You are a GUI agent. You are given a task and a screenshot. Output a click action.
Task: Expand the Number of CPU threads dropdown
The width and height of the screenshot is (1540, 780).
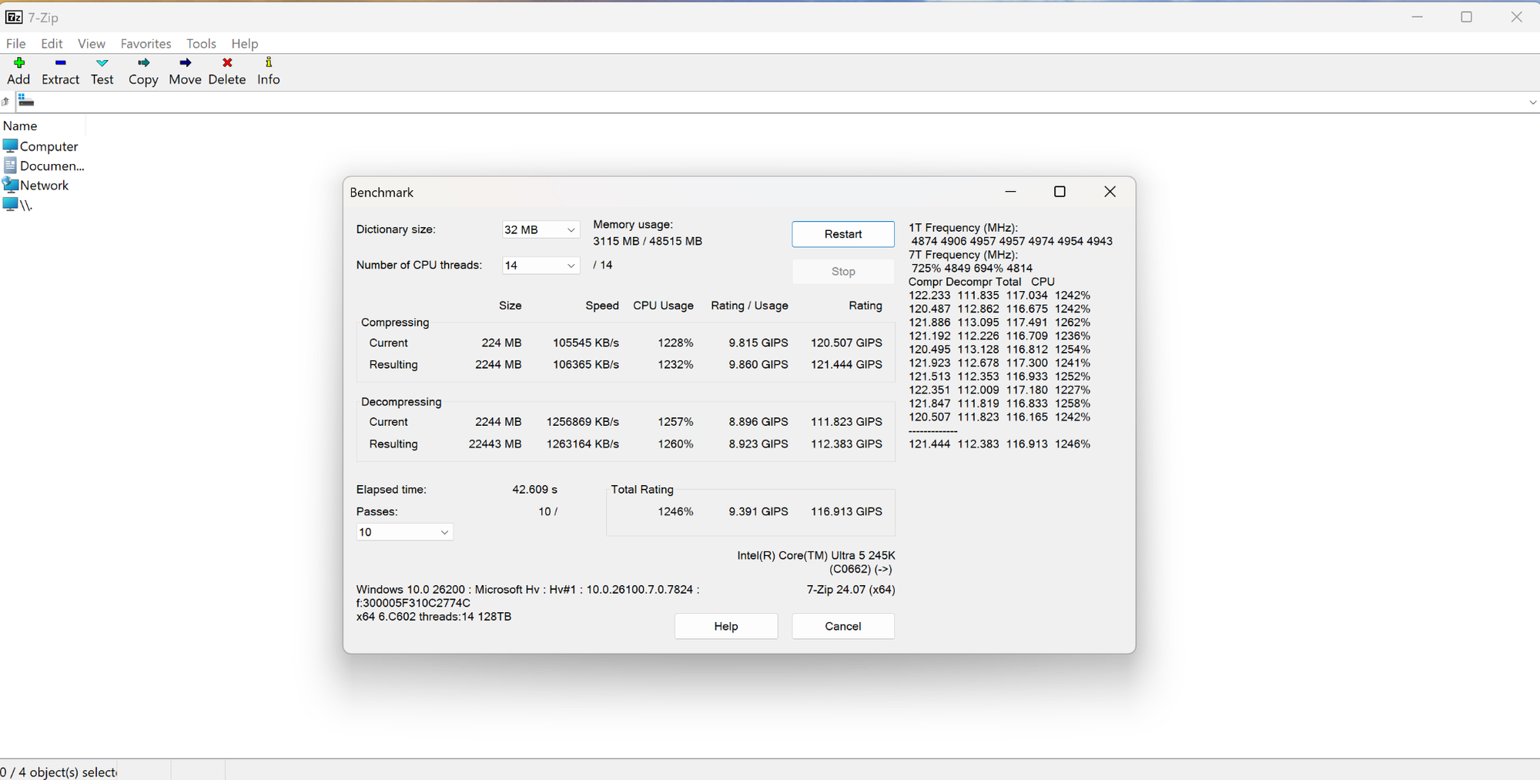coord(540,266)
